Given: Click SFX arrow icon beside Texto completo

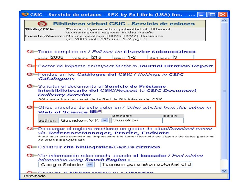Looking at the screenshot, I should (x=32, y=52).
